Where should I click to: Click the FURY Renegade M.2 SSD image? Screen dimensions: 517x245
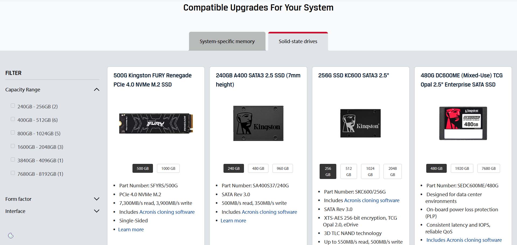pos(156,123)
